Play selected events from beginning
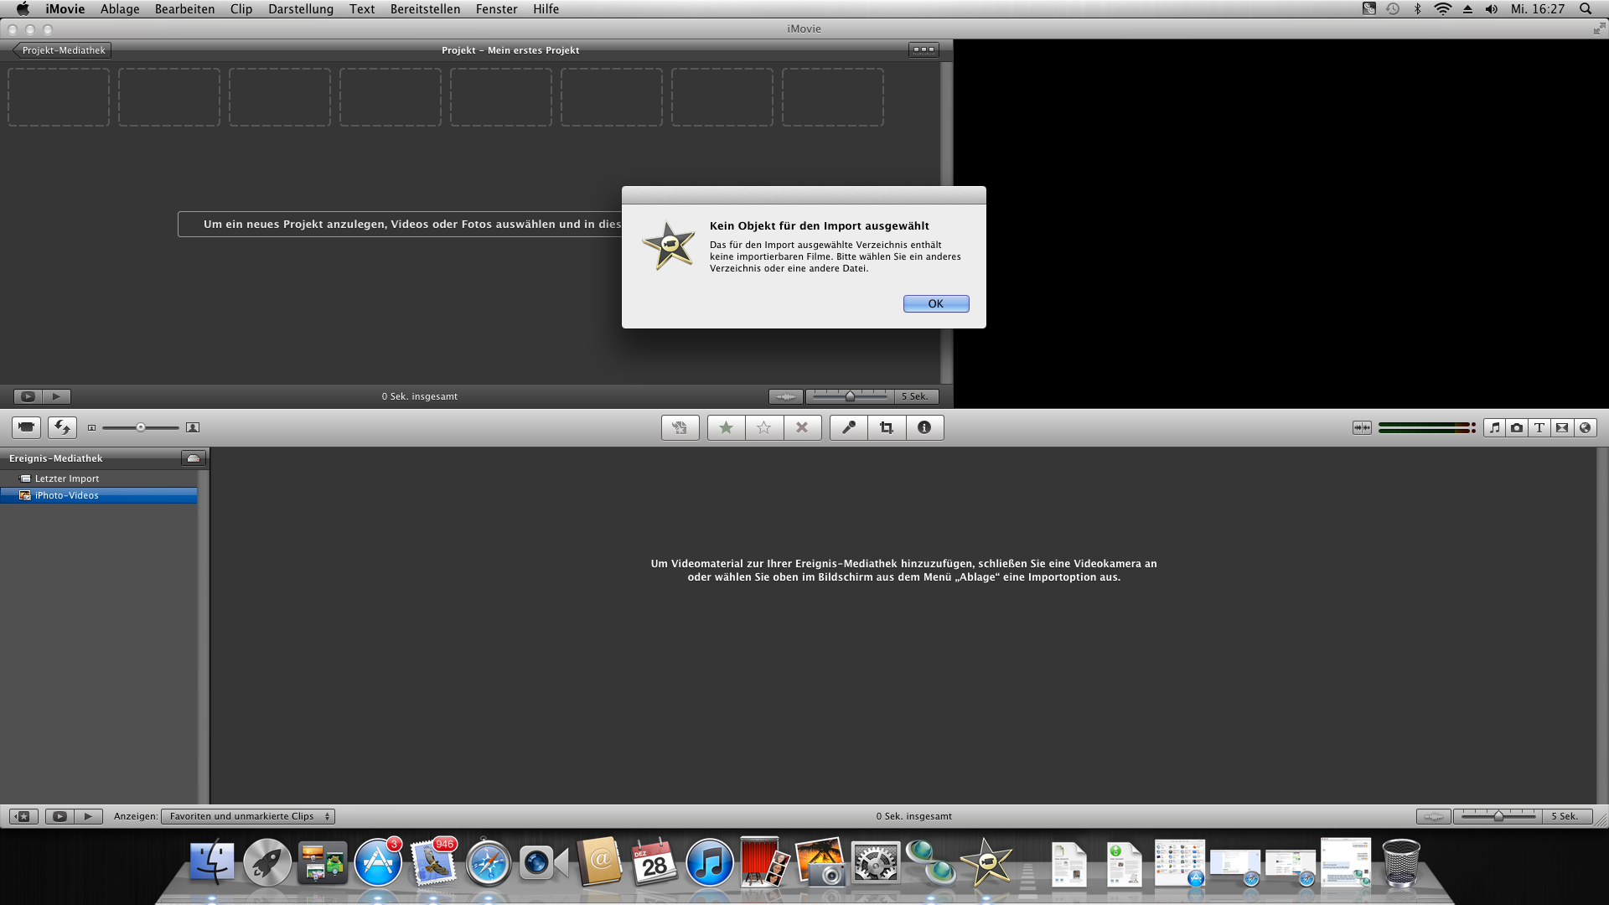The width and height of the screenshot is (1609, 905). tap(88, 816)
